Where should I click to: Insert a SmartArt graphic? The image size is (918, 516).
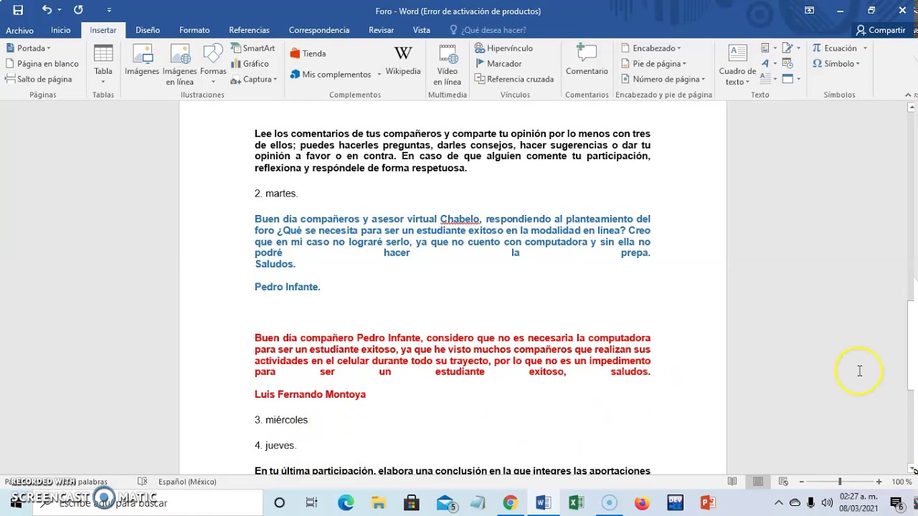(x=253, y=48)
